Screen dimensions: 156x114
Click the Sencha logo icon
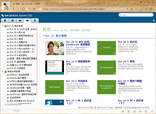coord(3,15)
